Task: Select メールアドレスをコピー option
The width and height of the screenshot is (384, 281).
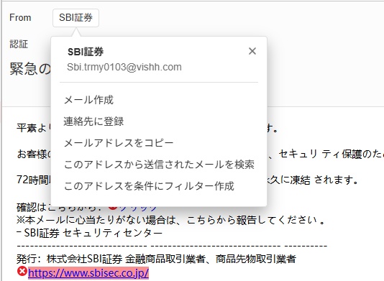Action: (x=119, y=143)
